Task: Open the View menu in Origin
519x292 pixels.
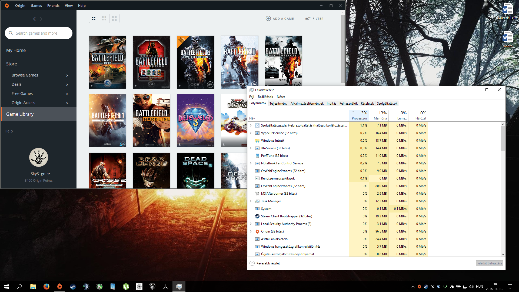Action: pyautogui.click(x=69, y=5)
